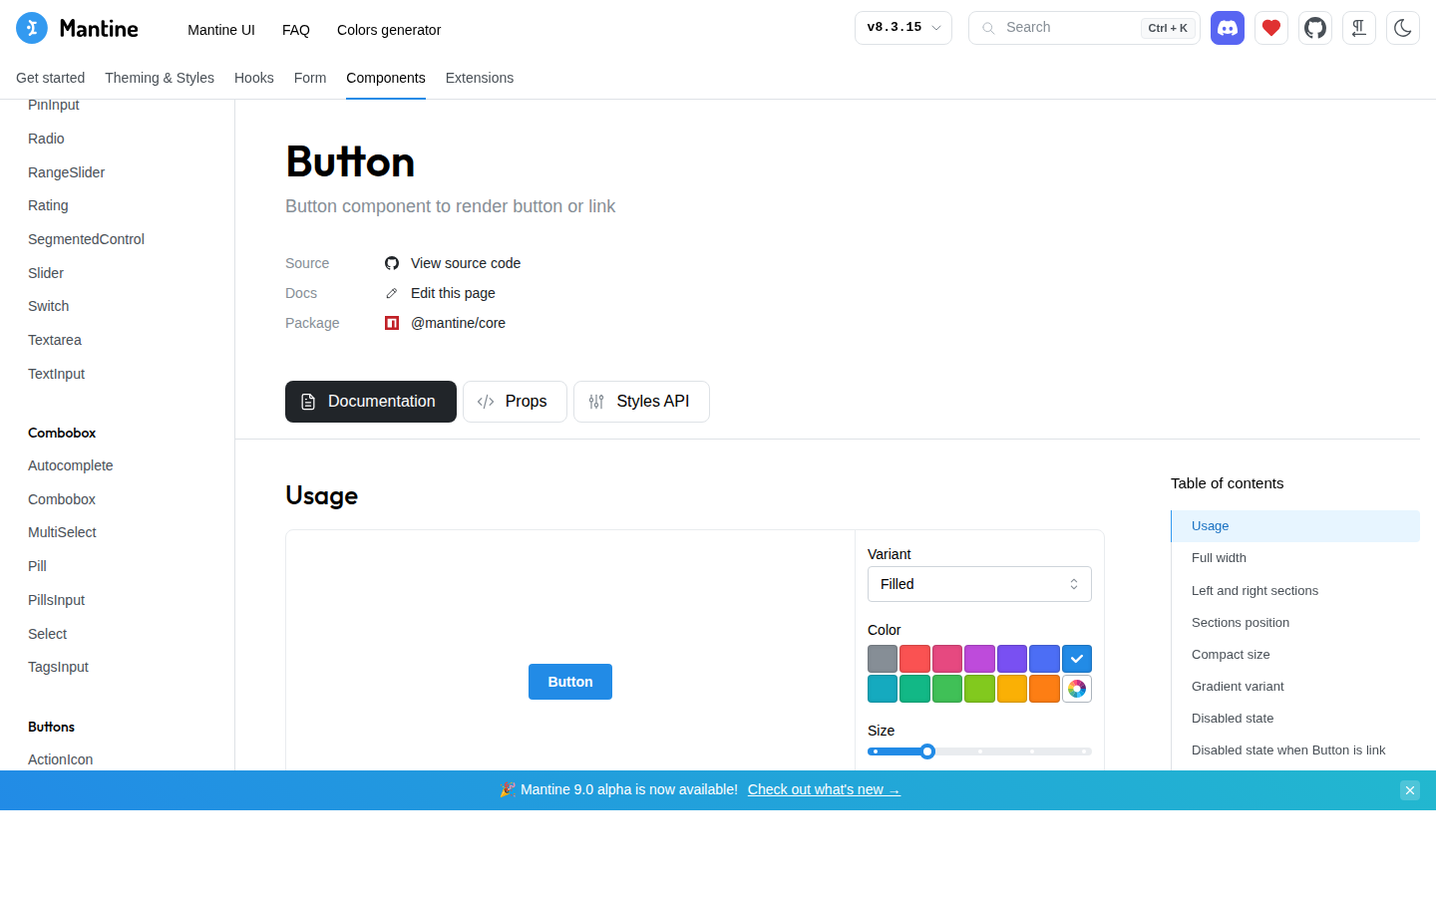This screenshot has width=1436, height=897.
Task: Select the indigo color swatch
Action: point(1044,659)
